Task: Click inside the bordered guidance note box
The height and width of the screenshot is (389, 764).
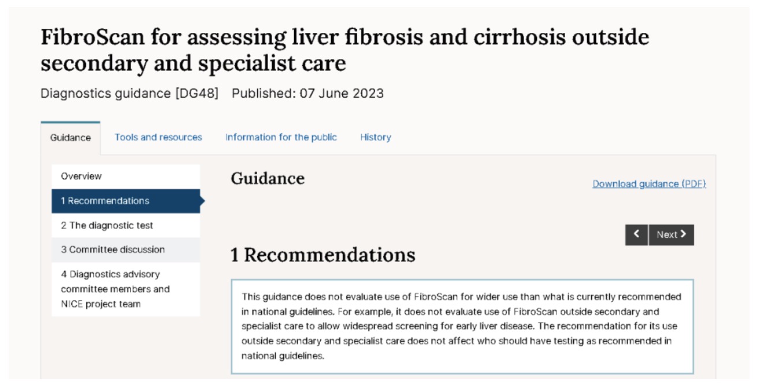Action: pos(462,327)
